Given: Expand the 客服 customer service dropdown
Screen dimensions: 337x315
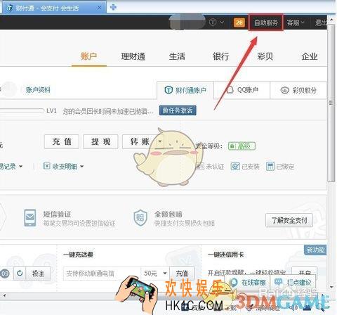Looking at the screenshot, I should click(296, 22).
